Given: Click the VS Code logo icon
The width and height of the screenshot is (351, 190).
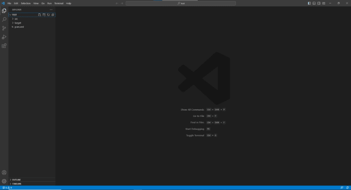Looking at the screenshot, I should point(3,4).
